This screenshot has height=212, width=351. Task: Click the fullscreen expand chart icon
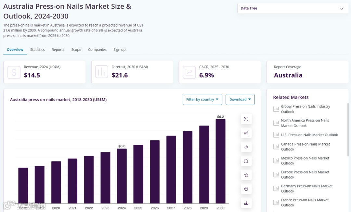(246, 119)
